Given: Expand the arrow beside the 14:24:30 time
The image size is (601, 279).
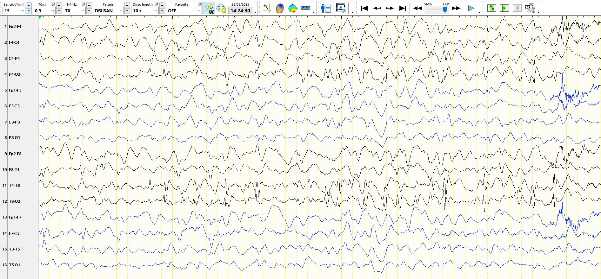Looking at the screenshot, I should pos(255,12).
